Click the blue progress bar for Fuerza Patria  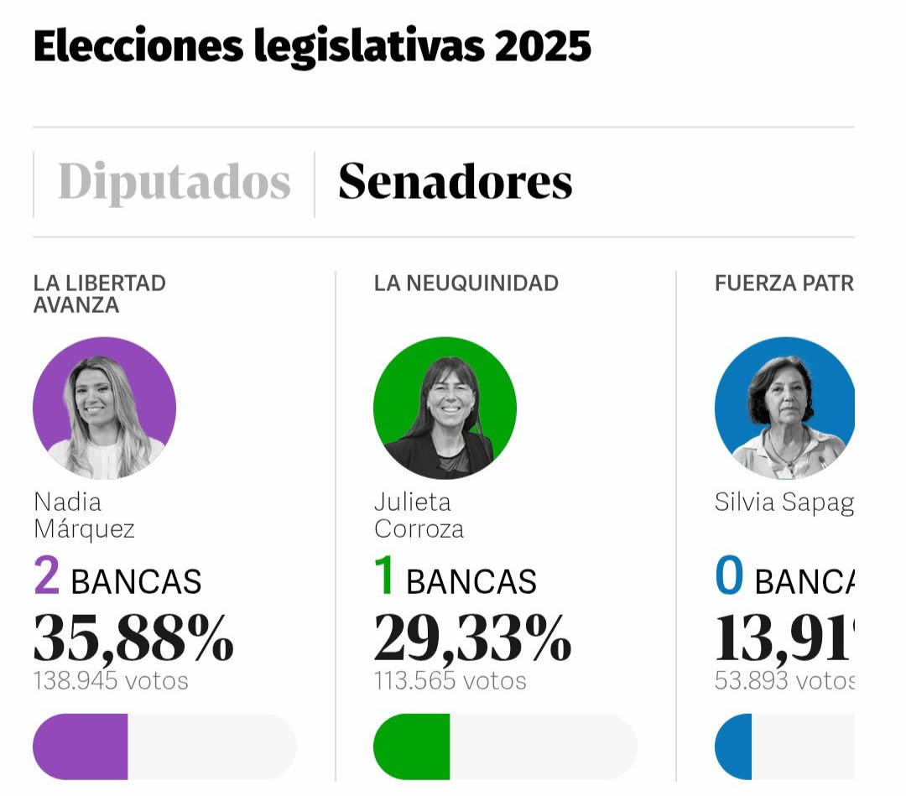[805, 745]
